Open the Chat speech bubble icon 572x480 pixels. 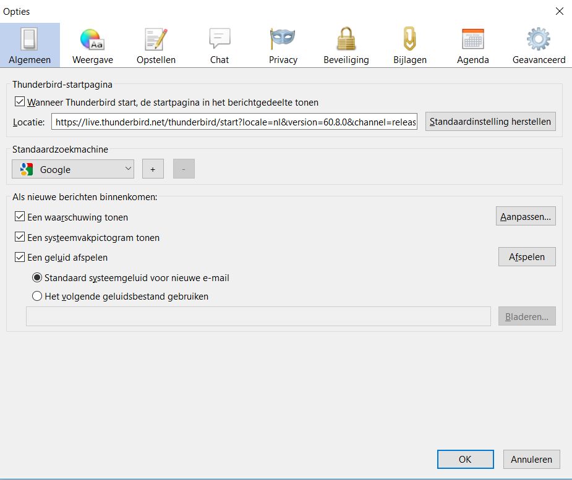220,40
